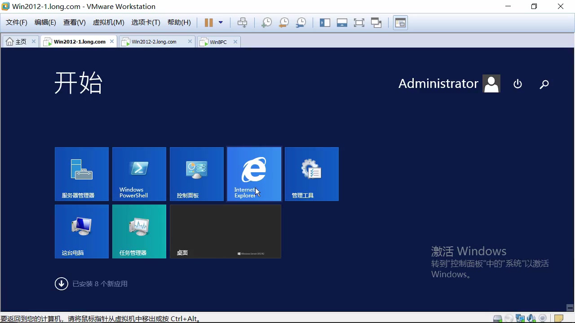575x323 pixels.
Task: Open the 桌面 desktop tile
Action: [x=226, y=231]
